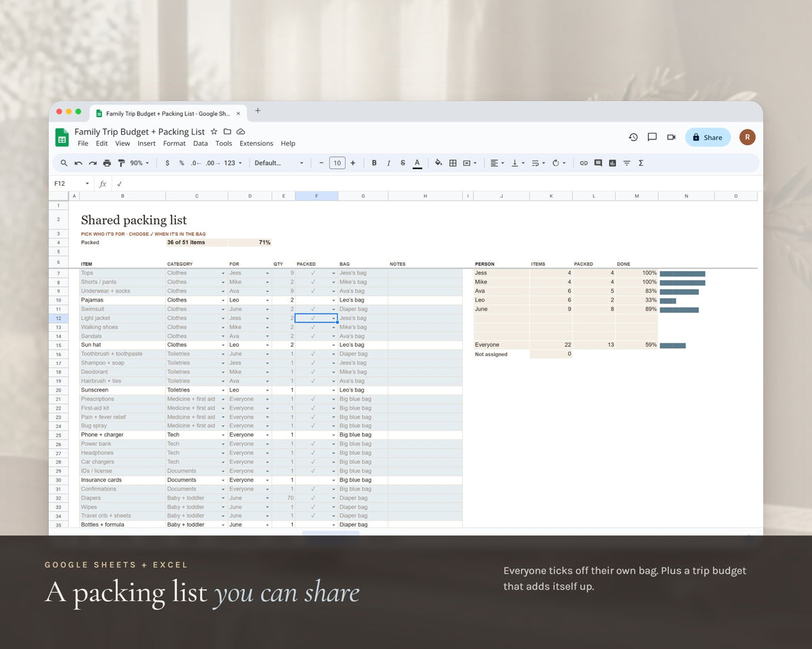Open the Extensions menu
The width and height of the screenshot is (812, 649).
coord(256,143)
